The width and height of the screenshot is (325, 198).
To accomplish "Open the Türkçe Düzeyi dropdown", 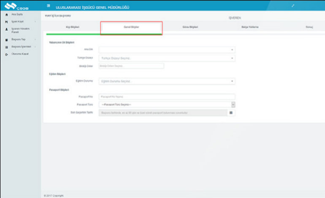I will [x=167, y=58].
